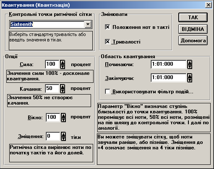Screen dimensions: 214x169
Task: Click the Качання value field
Action: 52,89
